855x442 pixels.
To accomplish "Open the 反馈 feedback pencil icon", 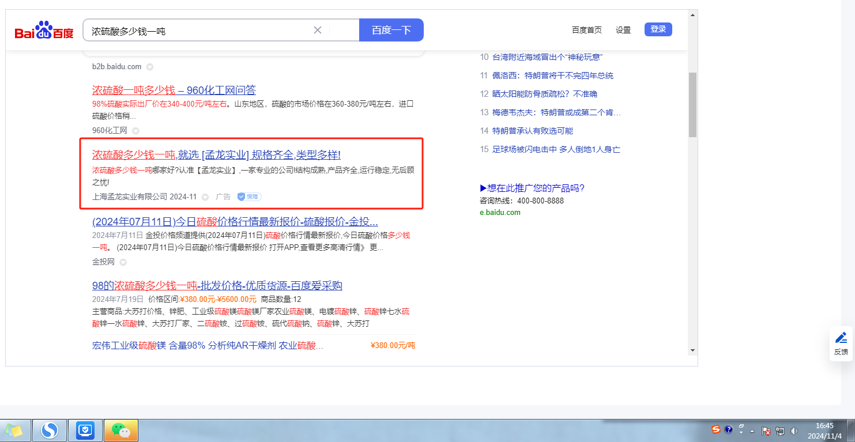I will 841,338.
